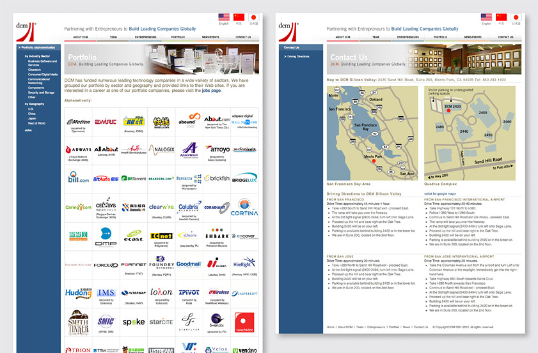Choose the Japanese flag on the Portfolio page
The image size is (538, 353).
coord(253,17)
